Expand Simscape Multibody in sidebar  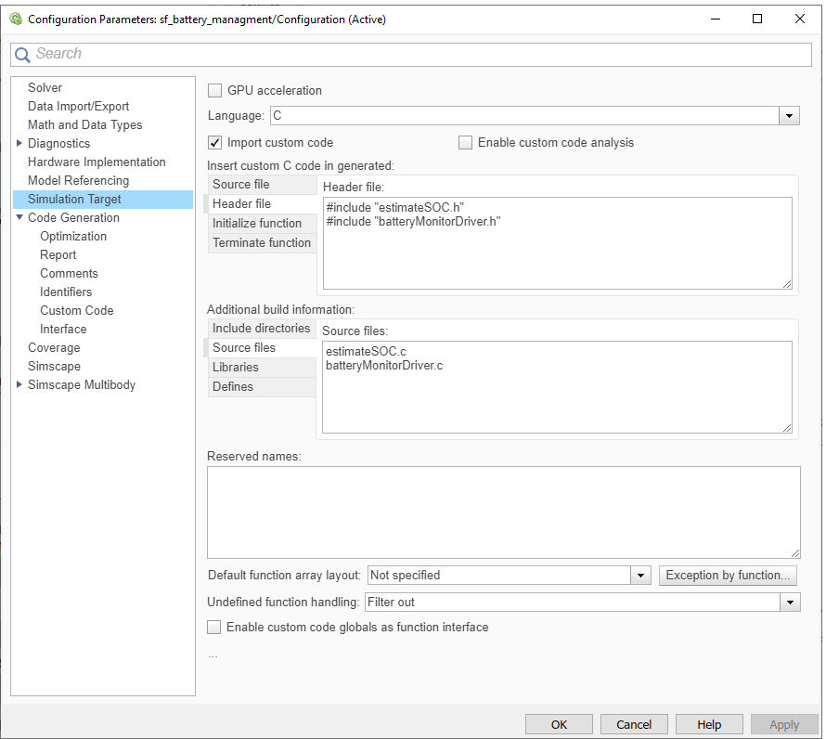point(19,384)
